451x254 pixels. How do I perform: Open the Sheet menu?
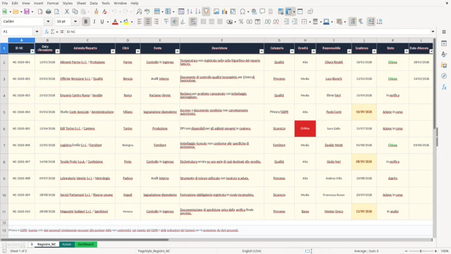coord(81,3)
